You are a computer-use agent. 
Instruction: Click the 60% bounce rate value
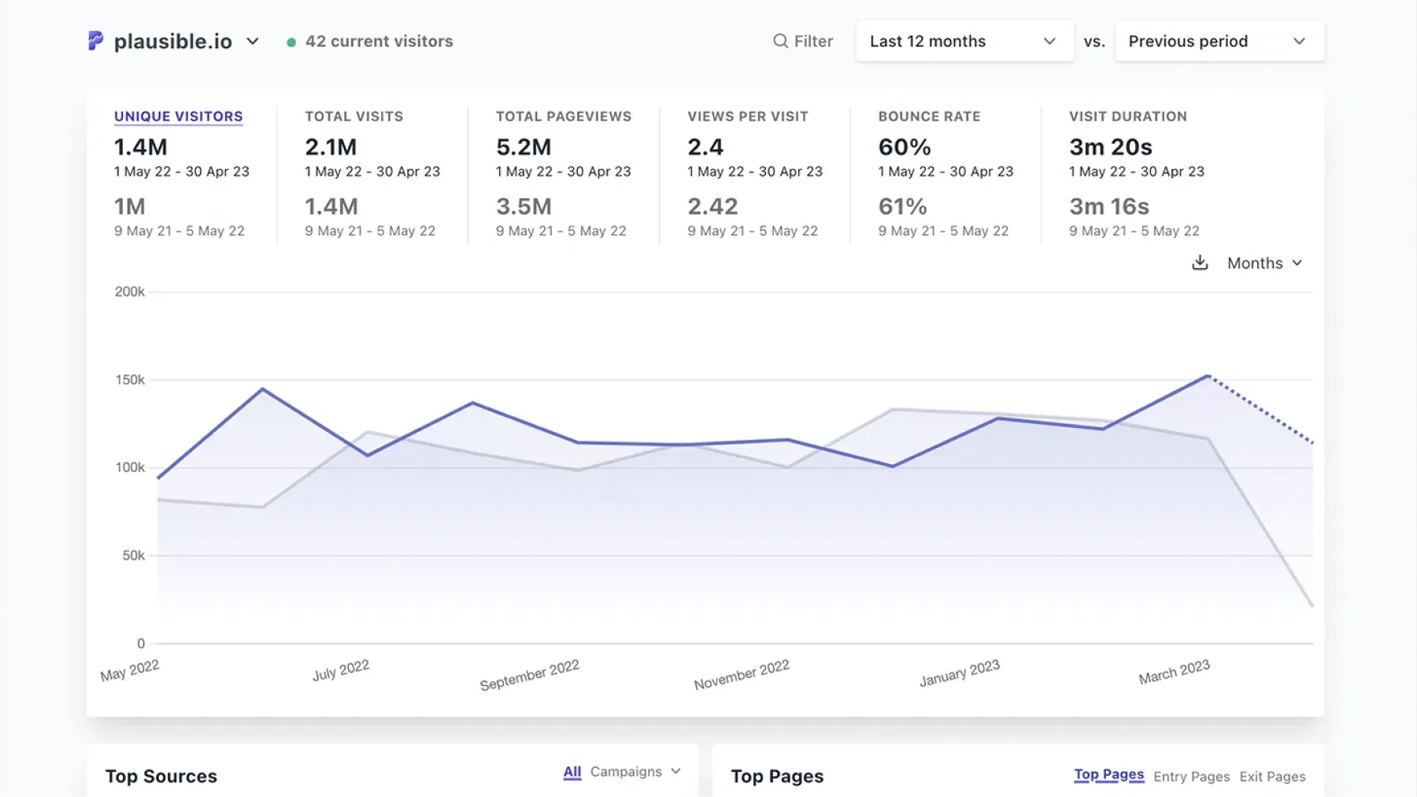[905, 147]
